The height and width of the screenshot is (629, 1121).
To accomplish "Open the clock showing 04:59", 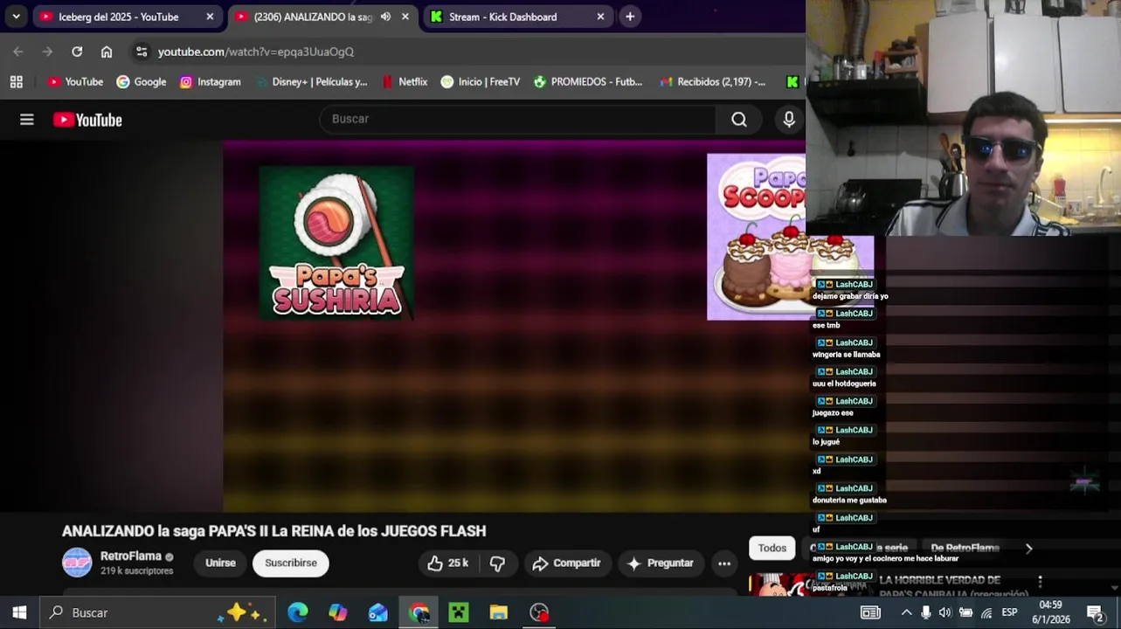I will (x=1051, y=612).
